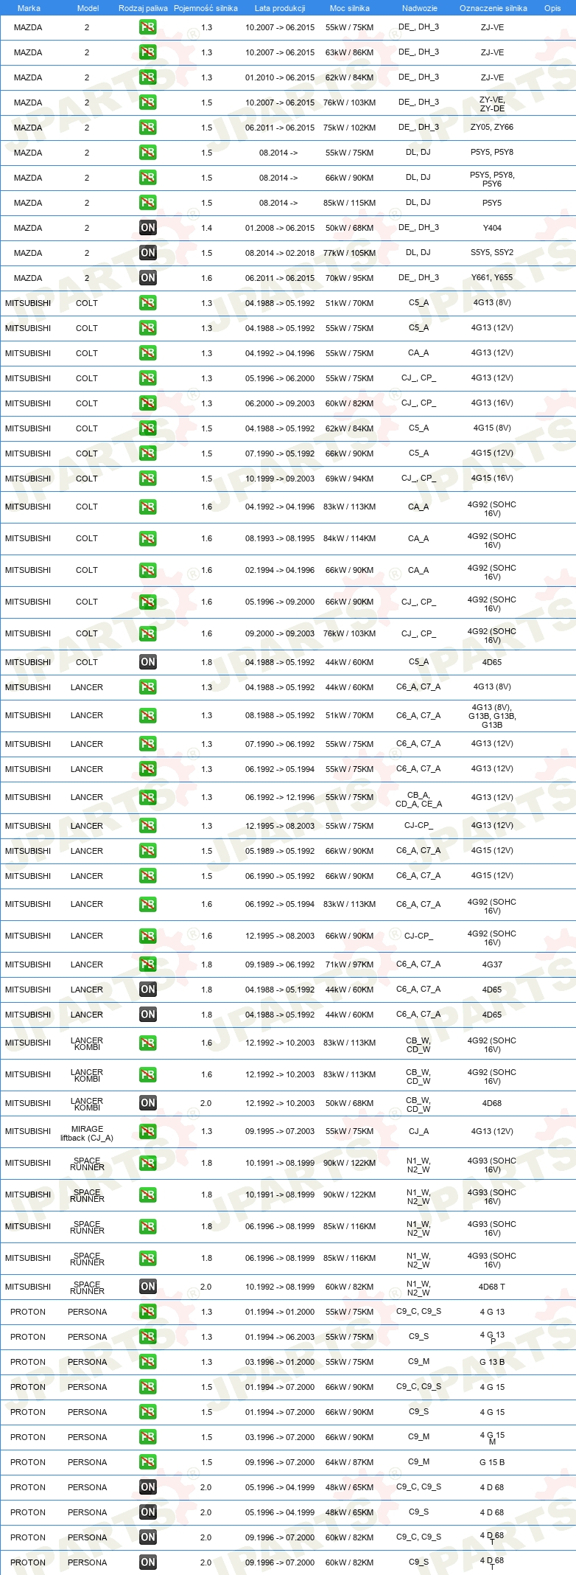Click diesel ON icon in Mazda S5Y5, S5Y2 row
This screenshot has height=1575, width=576.
pos(148,253)
